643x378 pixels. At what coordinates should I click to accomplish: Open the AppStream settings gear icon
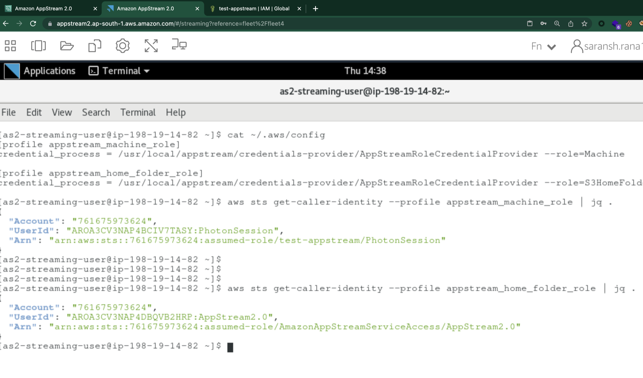123,46
